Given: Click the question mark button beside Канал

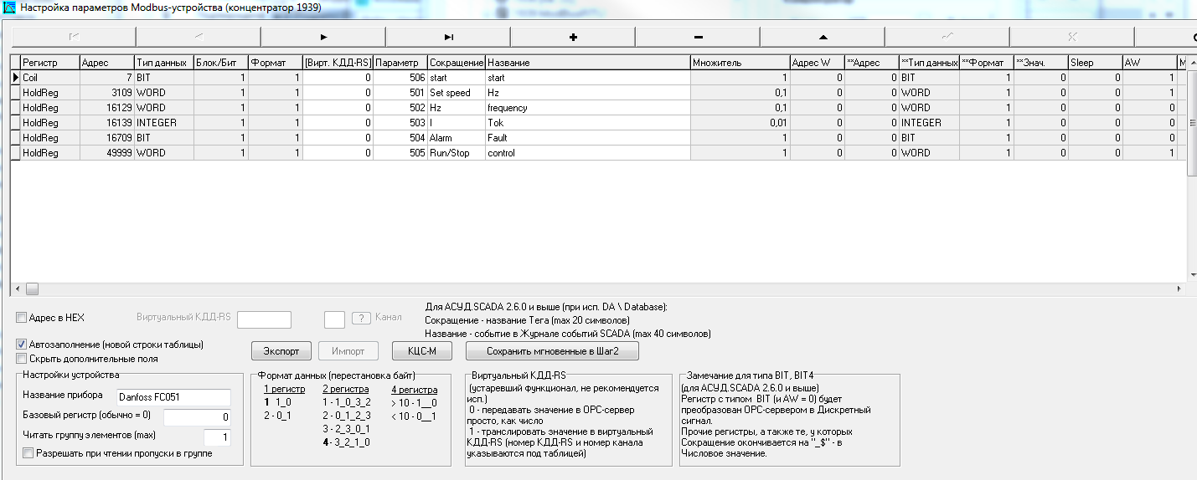Looking at the screenshot, I should click(361, 318).
